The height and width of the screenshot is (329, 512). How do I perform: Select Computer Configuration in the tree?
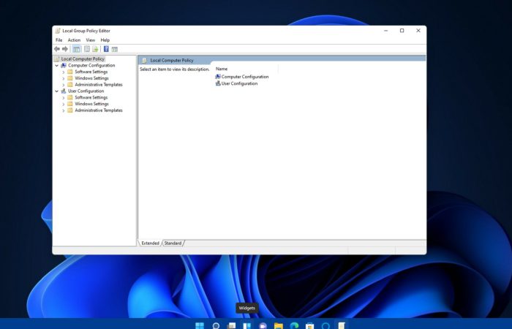coord(91,65)
